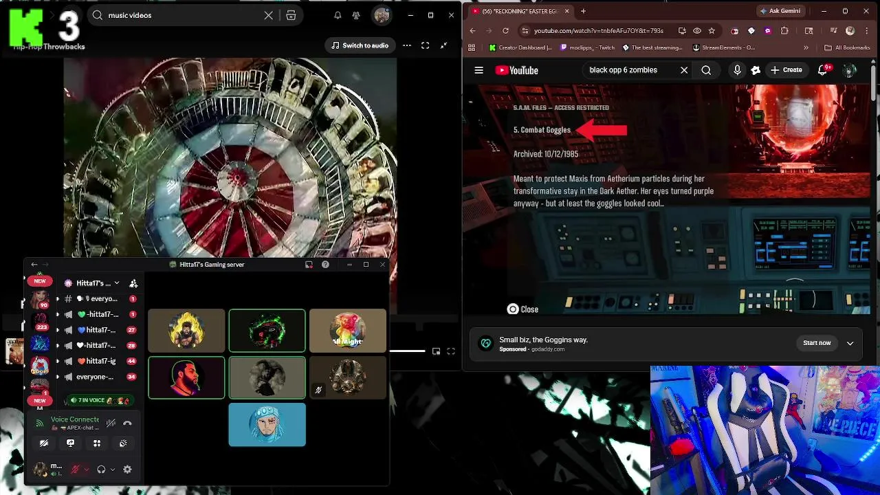
Task: Open the blue heart hitta17 channel
Action: pos(100,330)
